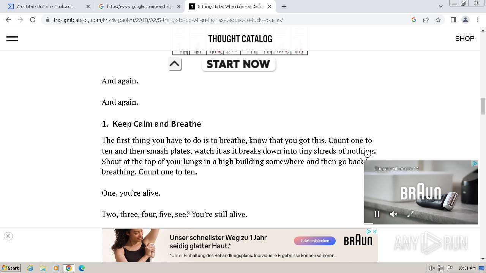Viewport: 486px width, 273px height.
Task: Open AdChoices info on the video ad
Action: pyautogui.click(x=475, y=163)
